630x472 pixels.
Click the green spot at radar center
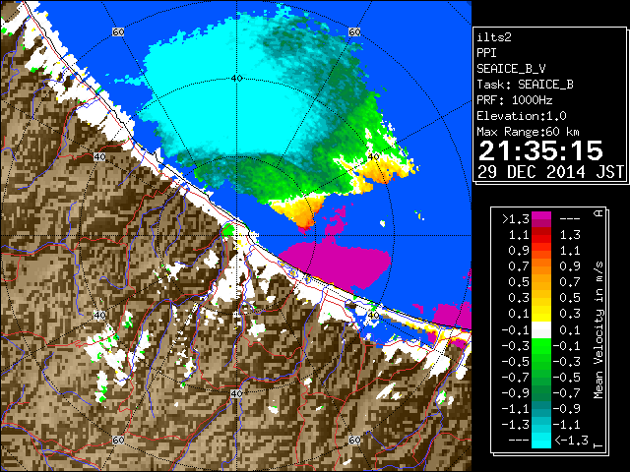coord(227,230)
